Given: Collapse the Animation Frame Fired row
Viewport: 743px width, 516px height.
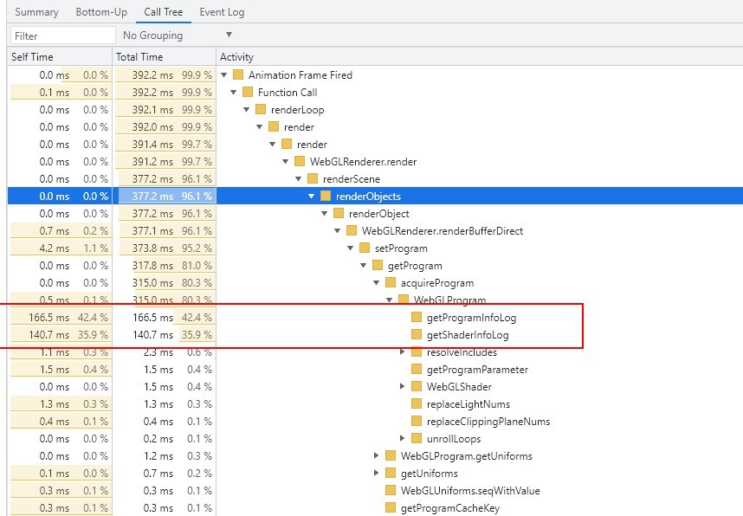Looking at the screenshot, I should coord(224,75).
